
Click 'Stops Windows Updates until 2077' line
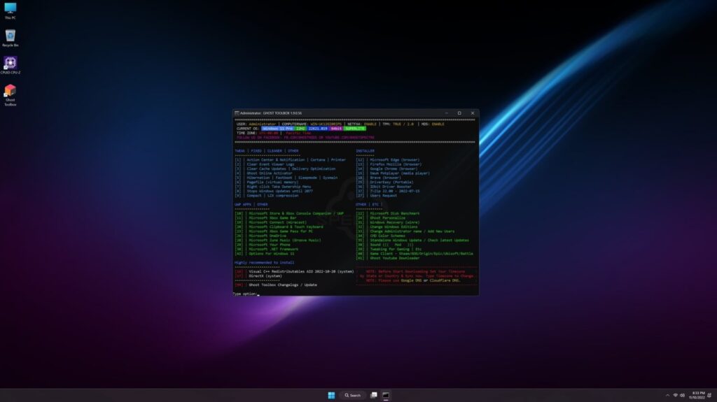click(x=274, y=191)
